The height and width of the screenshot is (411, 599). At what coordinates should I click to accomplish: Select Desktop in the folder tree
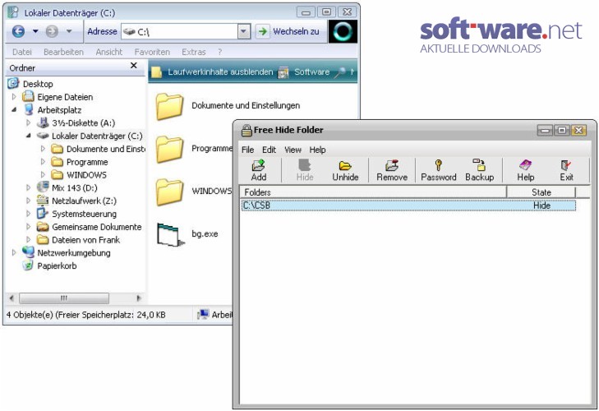click(x=38, y=84)
